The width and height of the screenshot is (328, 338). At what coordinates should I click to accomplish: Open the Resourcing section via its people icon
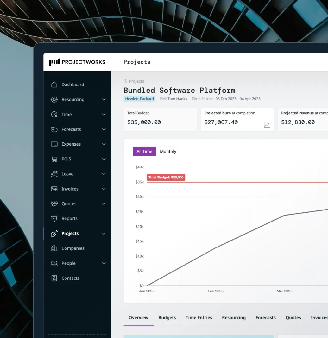[55, 99]
